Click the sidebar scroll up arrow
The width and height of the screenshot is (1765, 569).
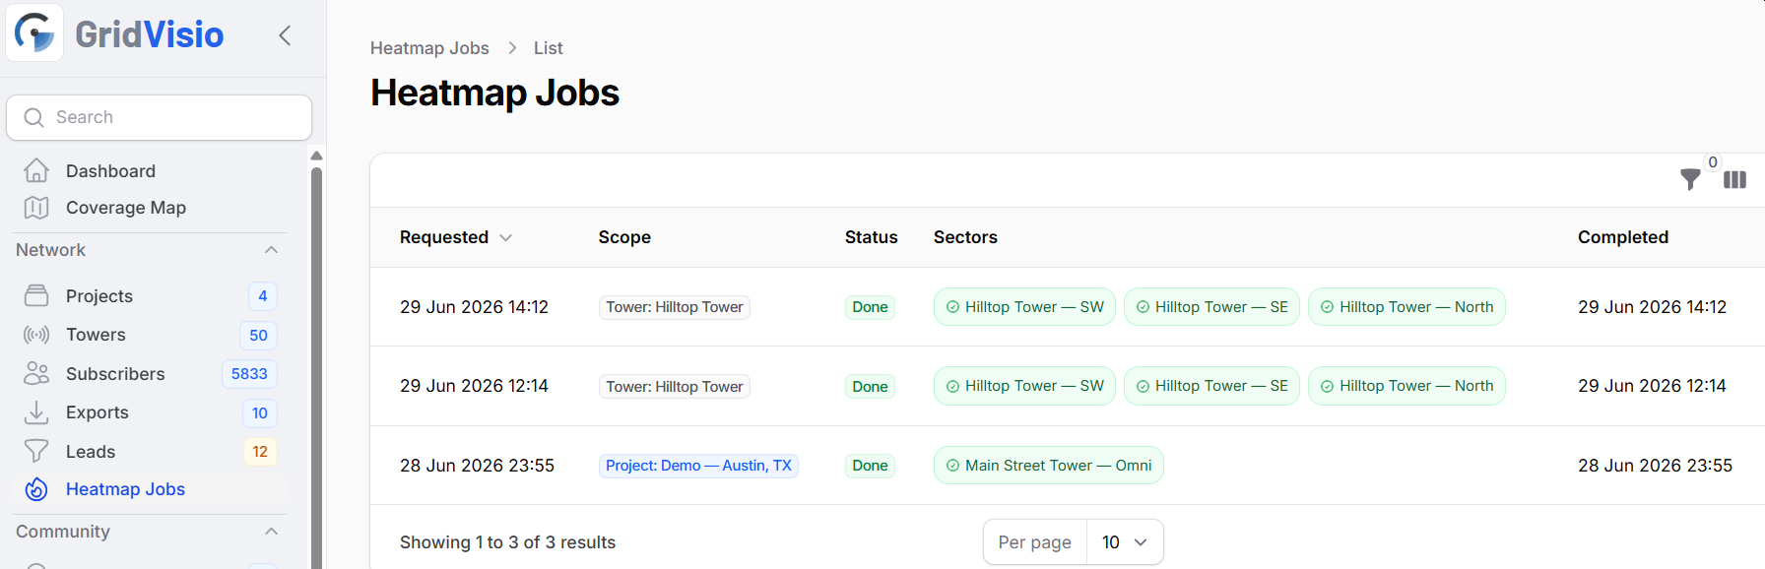[x=316, y=156]
